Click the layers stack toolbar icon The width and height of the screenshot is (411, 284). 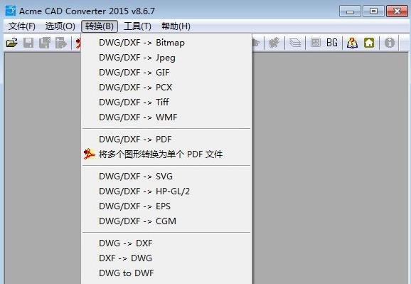(x=295, y=43)
